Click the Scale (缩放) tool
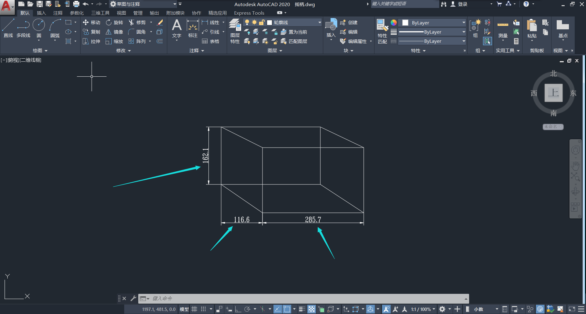Image resolution: width=586 pixels, height=314 pixels. (114, 41)
